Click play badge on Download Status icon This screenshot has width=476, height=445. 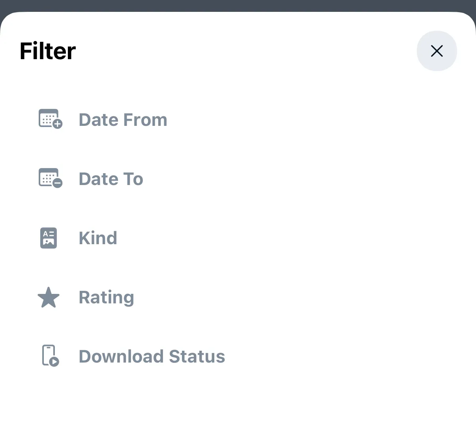tap(54, 361)
